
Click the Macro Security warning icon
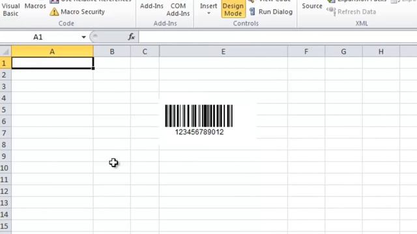coord(54,12)
